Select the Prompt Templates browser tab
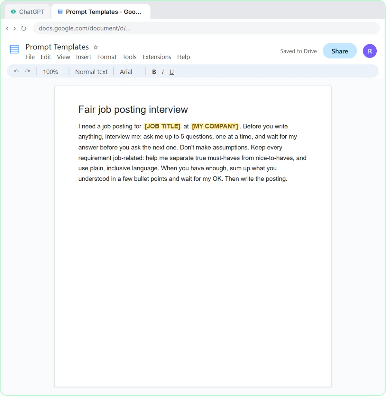386x396 pixels. 101,12
